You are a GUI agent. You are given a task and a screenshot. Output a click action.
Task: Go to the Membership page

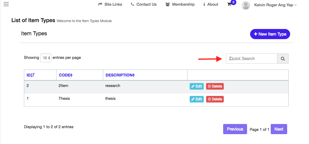(x=180, y=4)
